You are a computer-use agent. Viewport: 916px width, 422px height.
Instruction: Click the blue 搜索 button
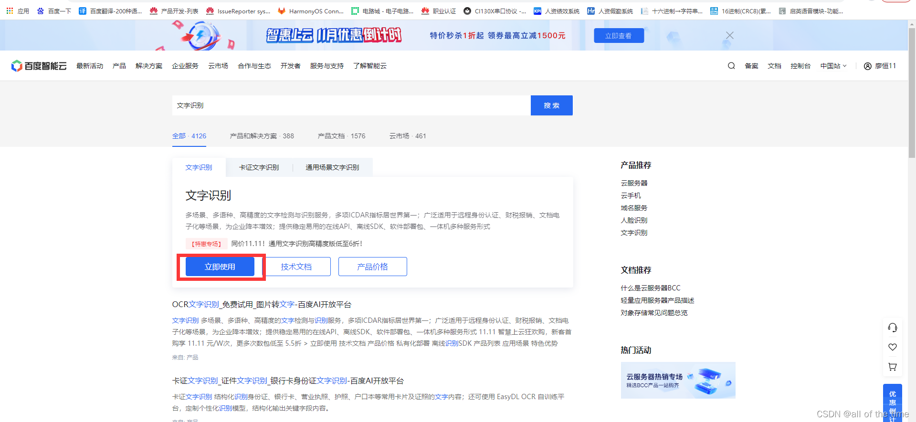pos(552,105)
